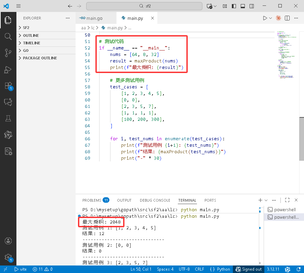Open the Testing flask view
This screenshot has width=304, height=273.
pos(8,118)
